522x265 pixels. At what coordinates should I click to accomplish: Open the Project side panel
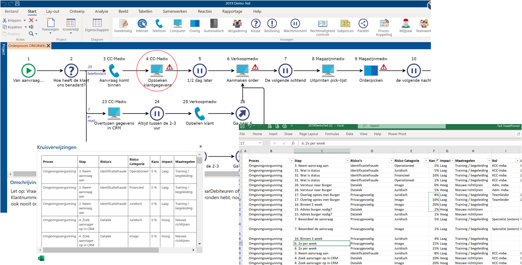3,49
